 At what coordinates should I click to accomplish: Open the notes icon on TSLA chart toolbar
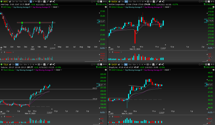[x=45, y=64]
